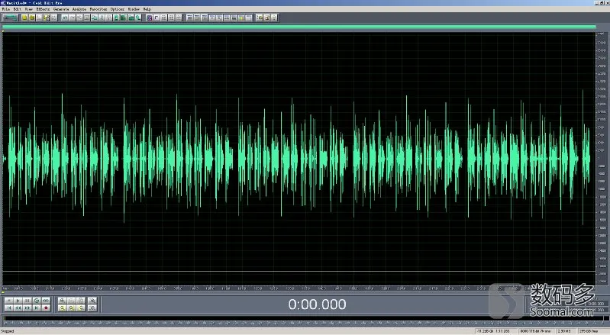Open the View menu

[x=29, y=9]
